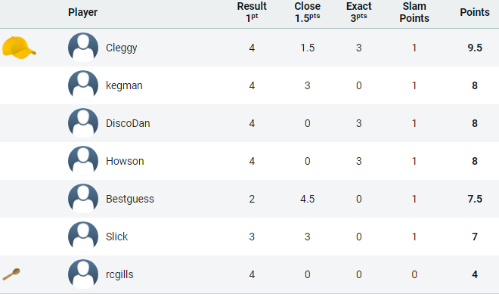Select Bestguess's 7.5 total points
499x294 pixels.
tap(475, 199)
